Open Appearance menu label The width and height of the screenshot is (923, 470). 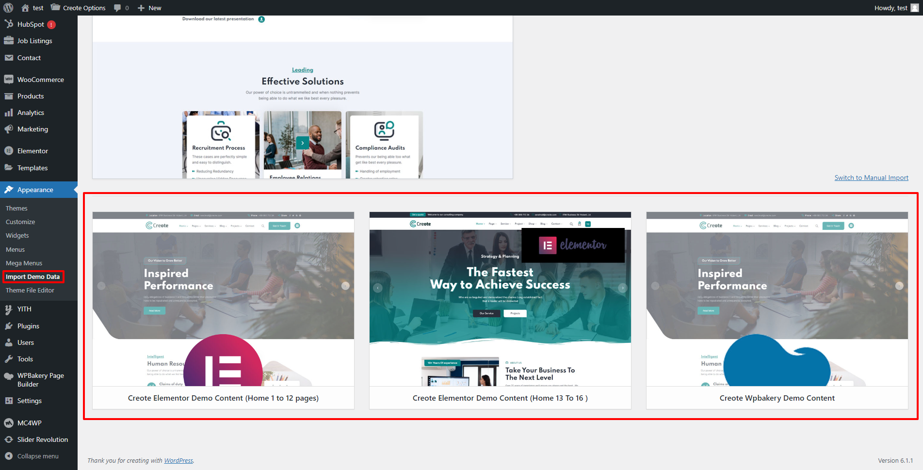(x=35, y=190)
